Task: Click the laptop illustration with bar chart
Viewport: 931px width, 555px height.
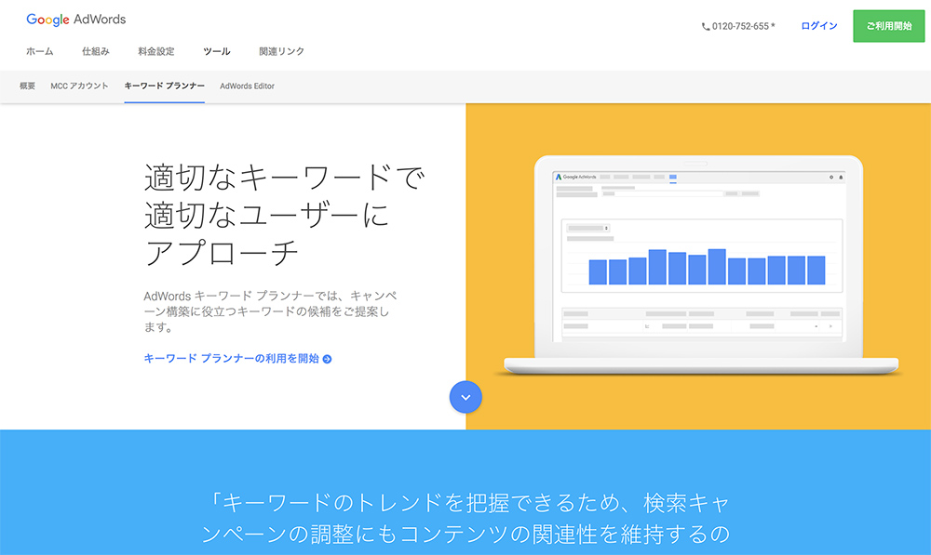Action: (701, 265)
